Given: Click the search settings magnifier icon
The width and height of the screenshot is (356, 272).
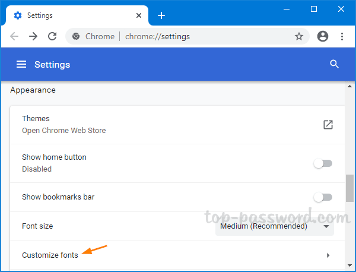Looking at the screenshot, I should (x=334, y=64).
